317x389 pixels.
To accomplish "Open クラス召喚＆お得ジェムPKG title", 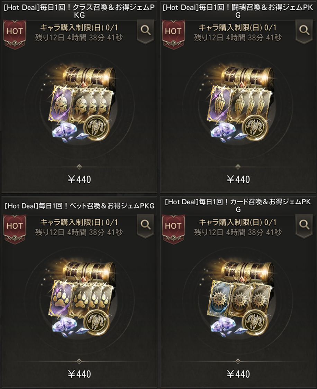I will [x=80, y=11].
